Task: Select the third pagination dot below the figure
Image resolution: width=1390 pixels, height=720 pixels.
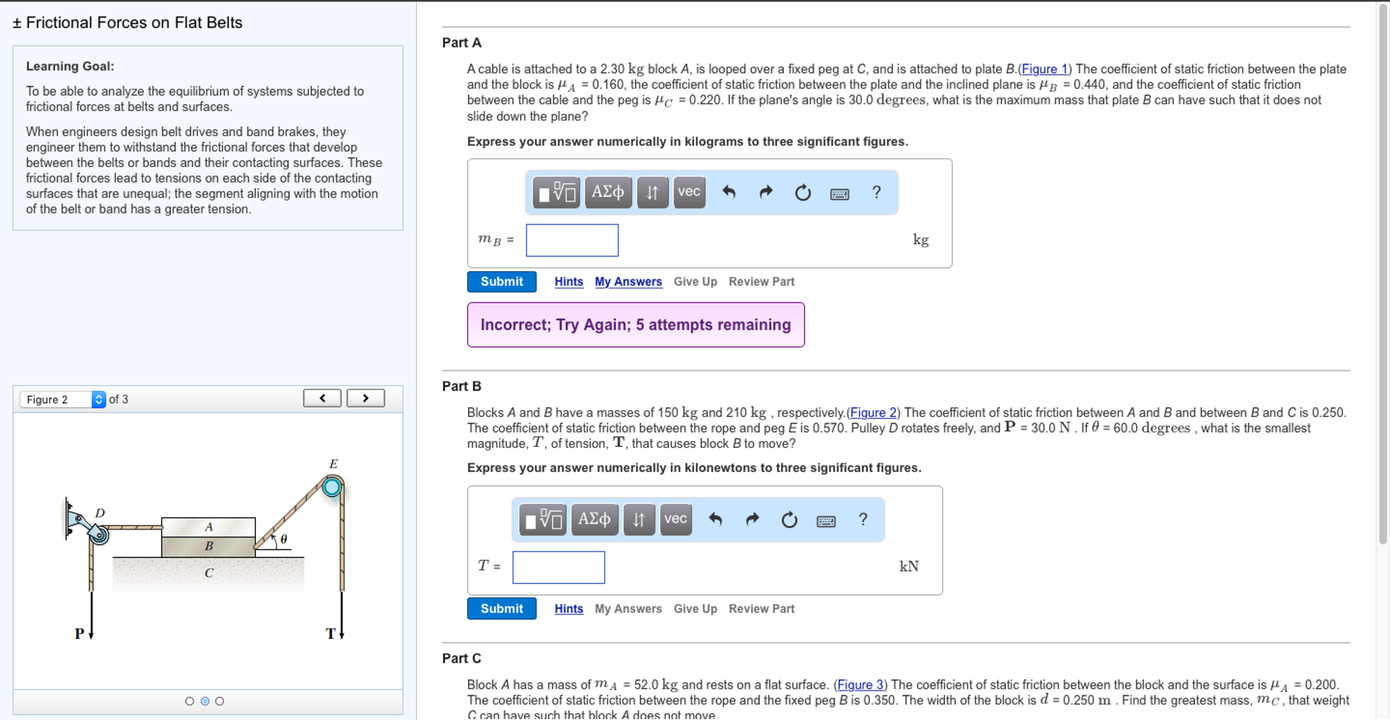Action: coord(219,700)
